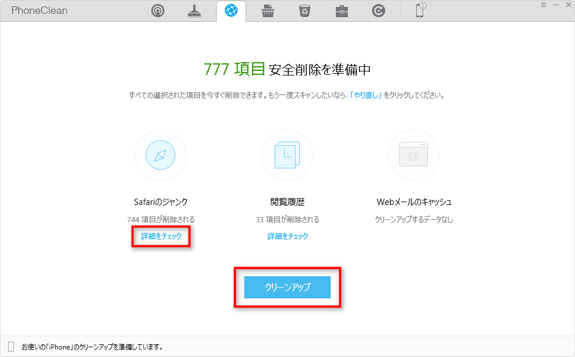This screenshot has height=357, width=575.
Task: Click the クリーンアップするデータなし text
Action: coord(413,219)
